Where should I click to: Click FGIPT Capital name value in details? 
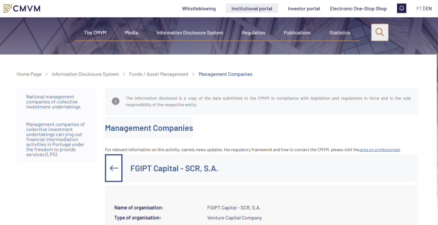pyautogui.click(x=234, y=208)
